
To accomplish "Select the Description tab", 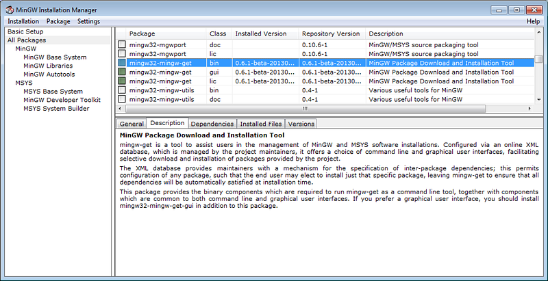I will pyautogui.click(x=167, y=123).
